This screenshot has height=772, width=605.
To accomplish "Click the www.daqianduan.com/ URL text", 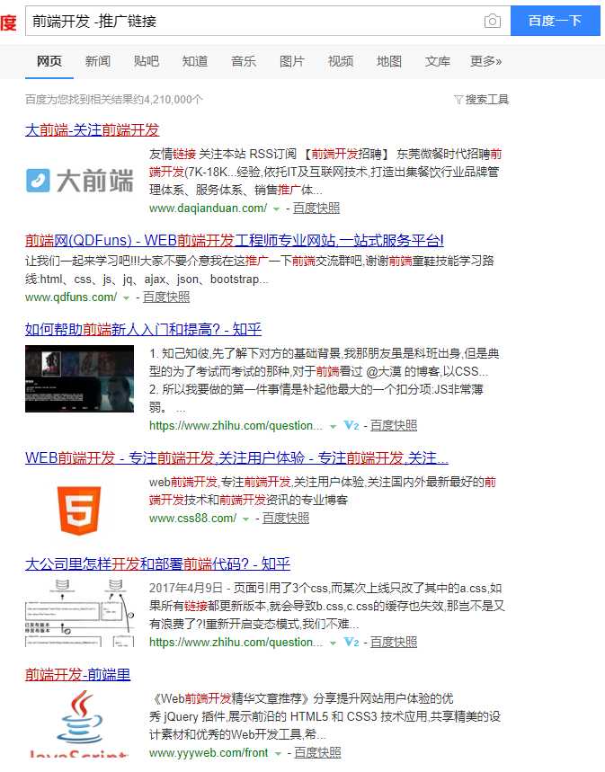I will (x=208, y=209).
